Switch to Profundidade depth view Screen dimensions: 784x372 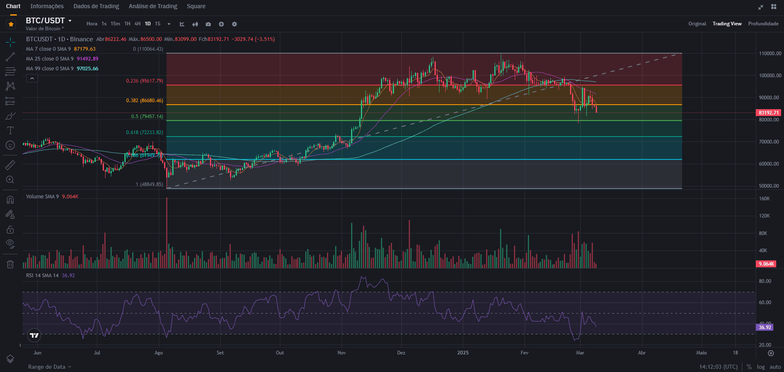(764, 24)
